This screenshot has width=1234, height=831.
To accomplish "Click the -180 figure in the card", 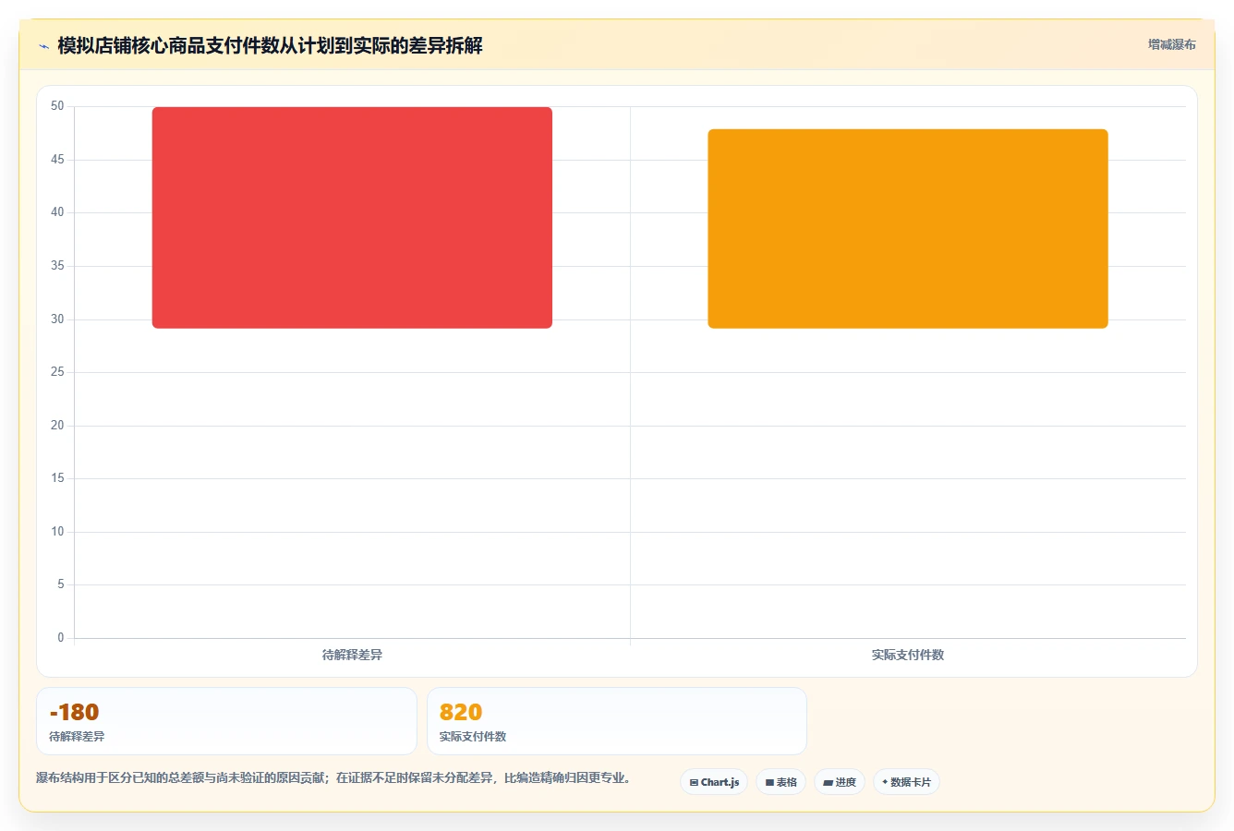I will [74, 712].
